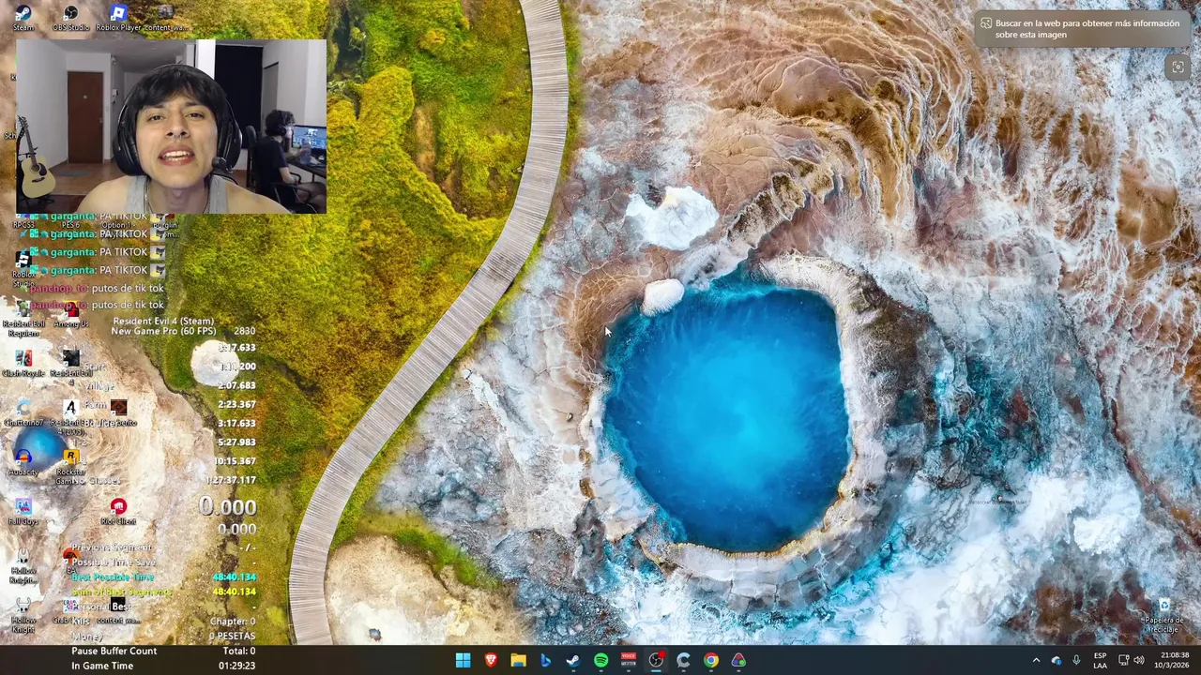
Task: Switch to OBS Studio in the taskbar
Action: (656, 660)
